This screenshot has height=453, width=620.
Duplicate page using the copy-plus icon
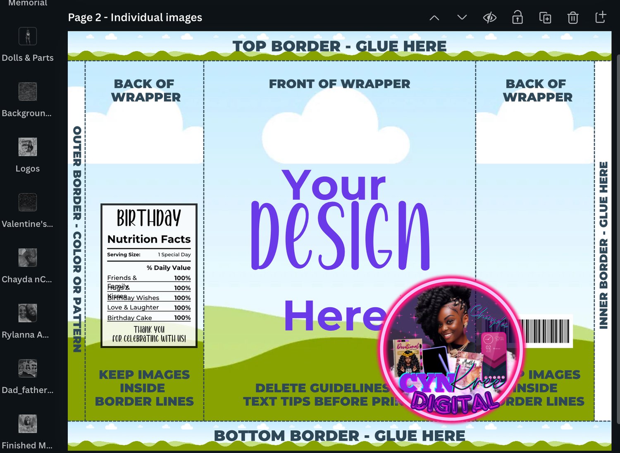click(545, 18)
